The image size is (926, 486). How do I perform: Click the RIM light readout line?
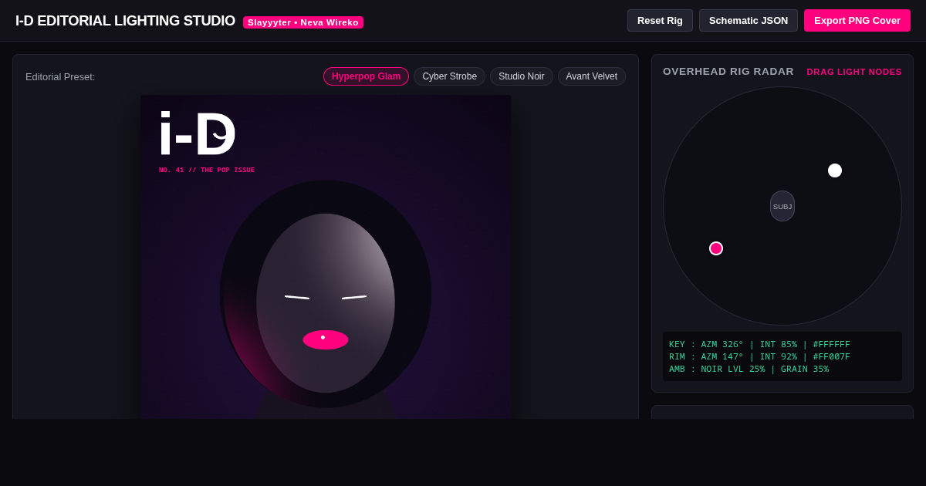point(759,357)
